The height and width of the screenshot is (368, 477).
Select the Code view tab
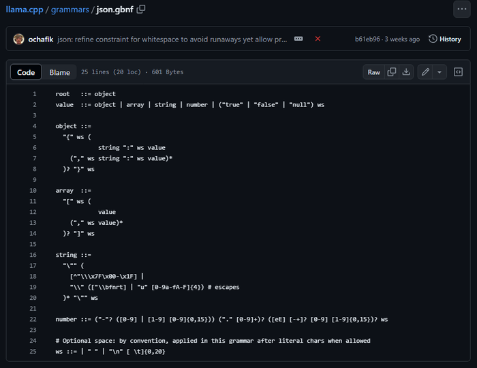tap(26, 72)
